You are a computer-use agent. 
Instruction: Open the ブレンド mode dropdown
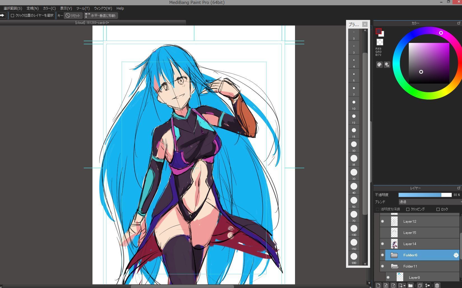click(430, 202)
